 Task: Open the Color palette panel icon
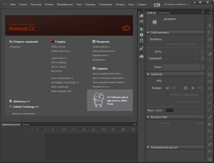pyautogui.click(x=141, y=16)
